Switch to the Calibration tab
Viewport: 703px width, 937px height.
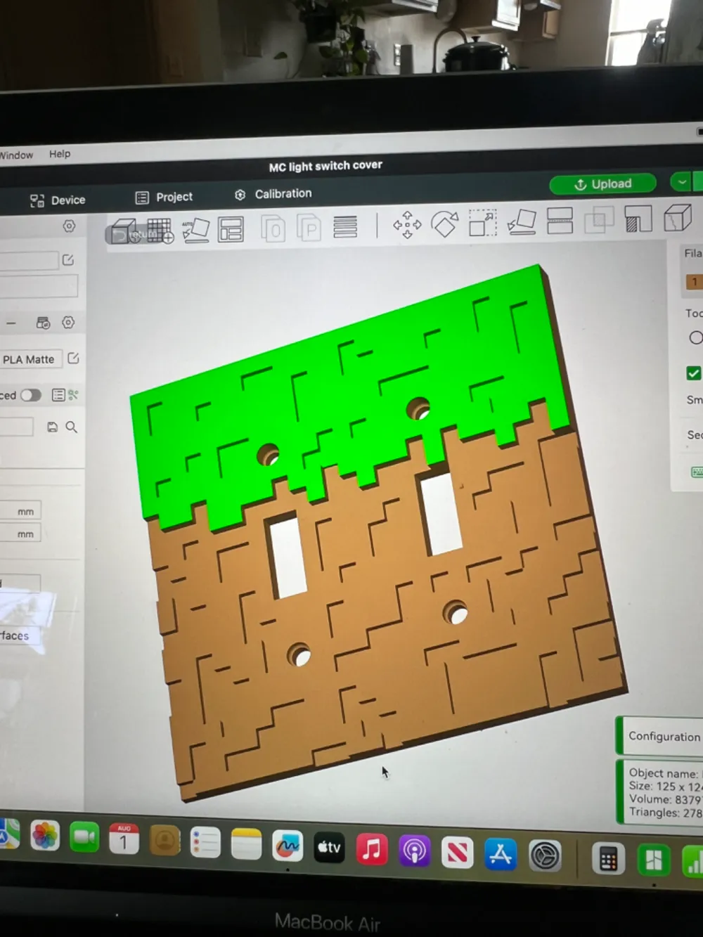(x=273, y=194)
